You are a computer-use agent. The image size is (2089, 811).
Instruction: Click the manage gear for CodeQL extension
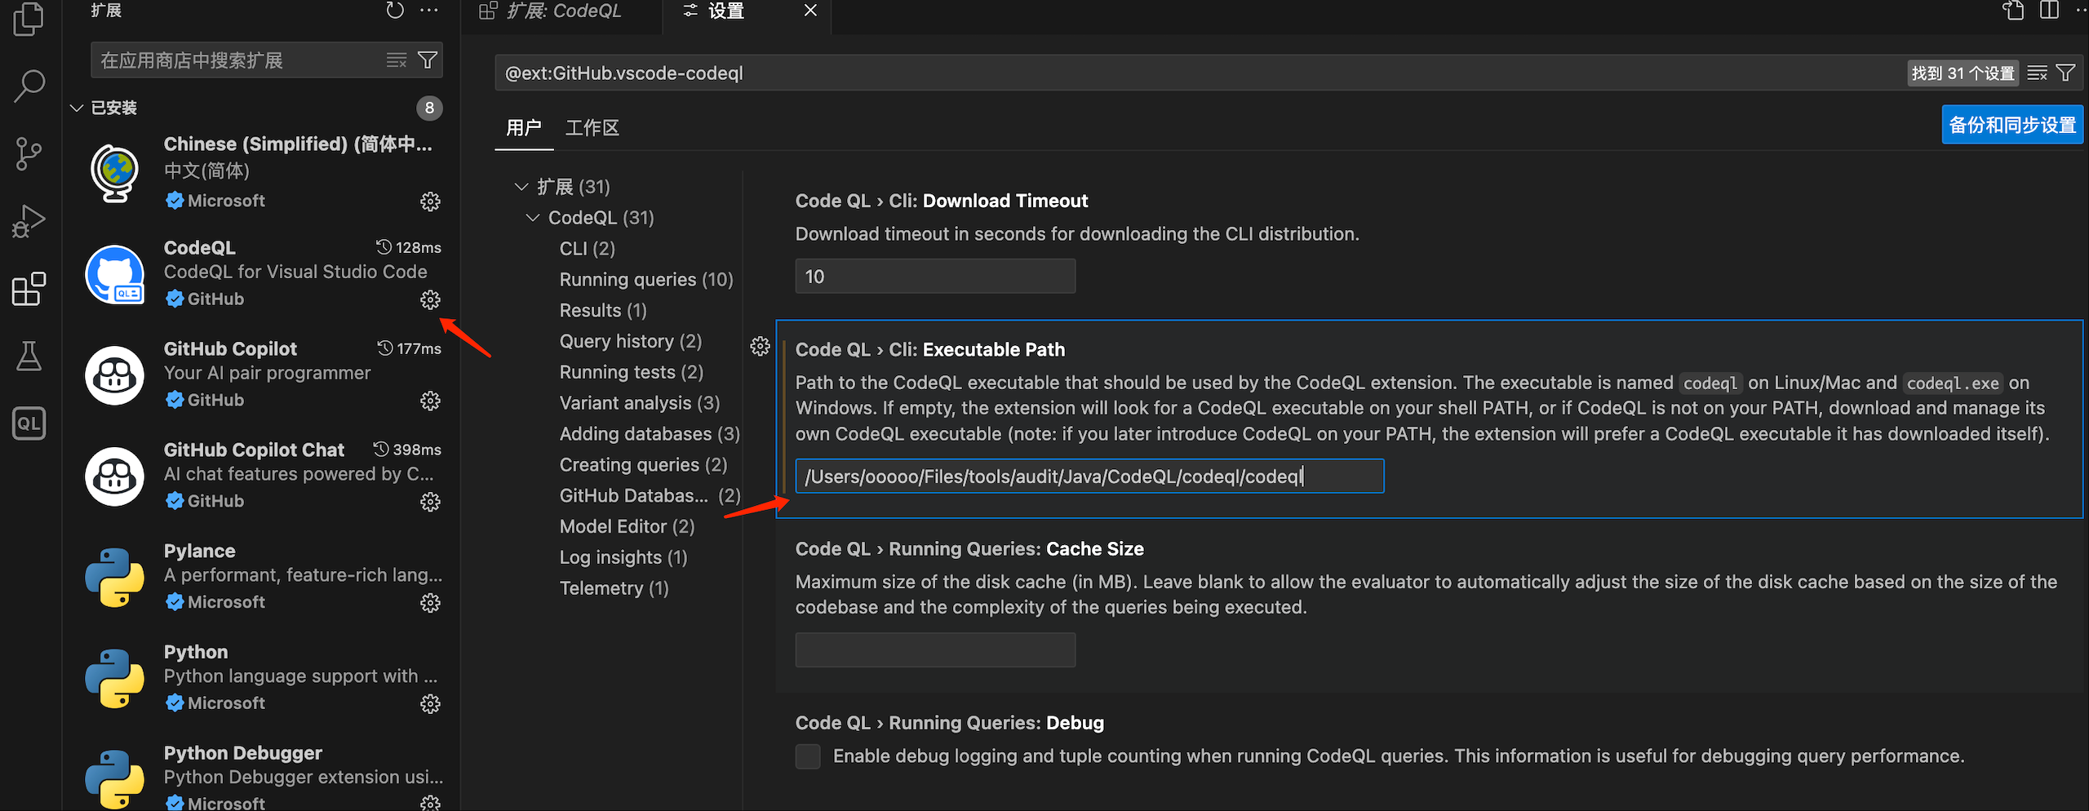tap(430, 300)
